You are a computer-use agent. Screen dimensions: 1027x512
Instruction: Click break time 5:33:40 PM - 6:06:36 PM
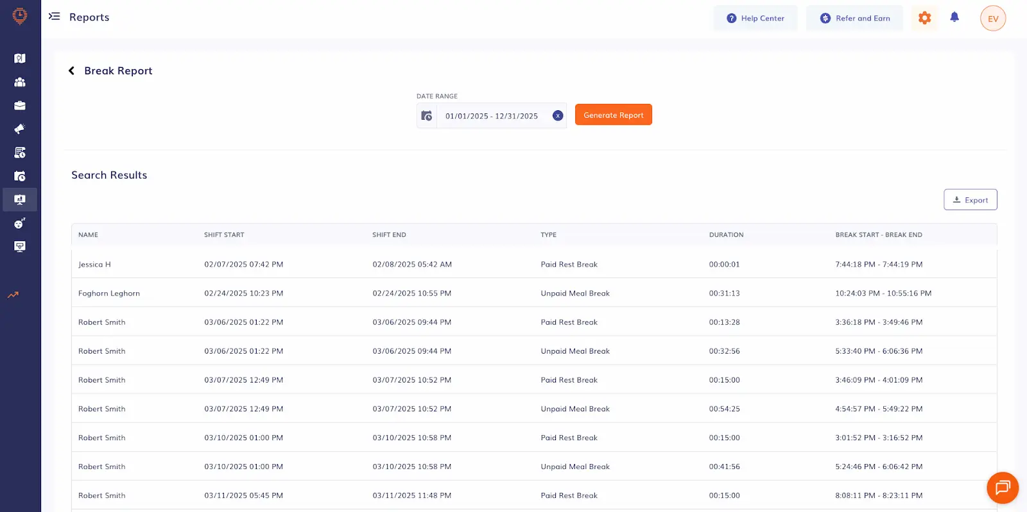(x=879, y=351)
